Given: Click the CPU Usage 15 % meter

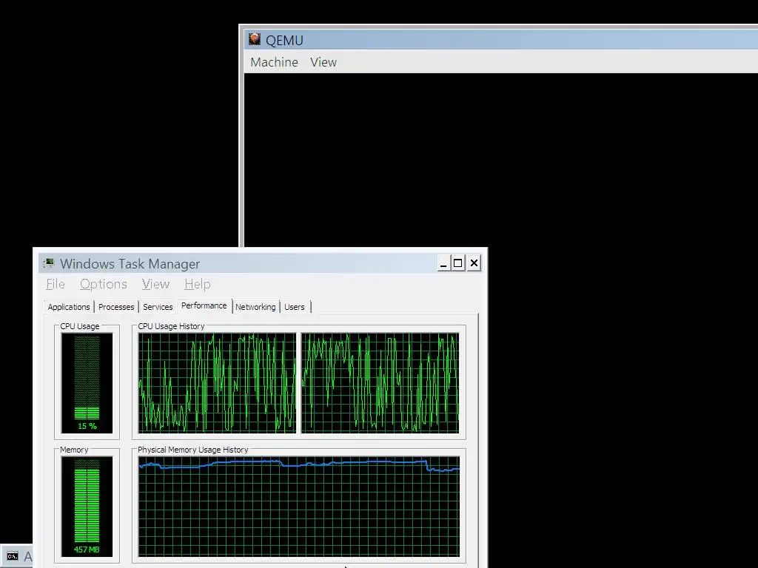Looking at the screenshot, I should 87,383.
